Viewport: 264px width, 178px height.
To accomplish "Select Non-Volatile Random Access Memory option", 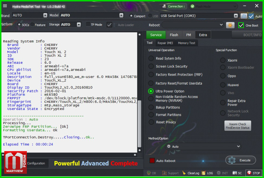I will point(151,98).
